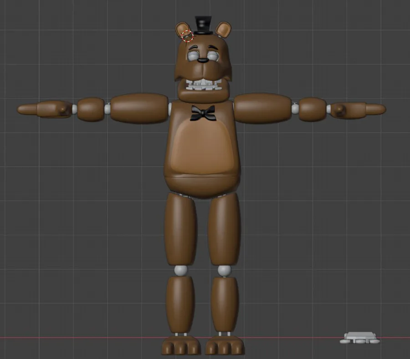
Task: Click the bear's black nose
Action: coord(203,60)
